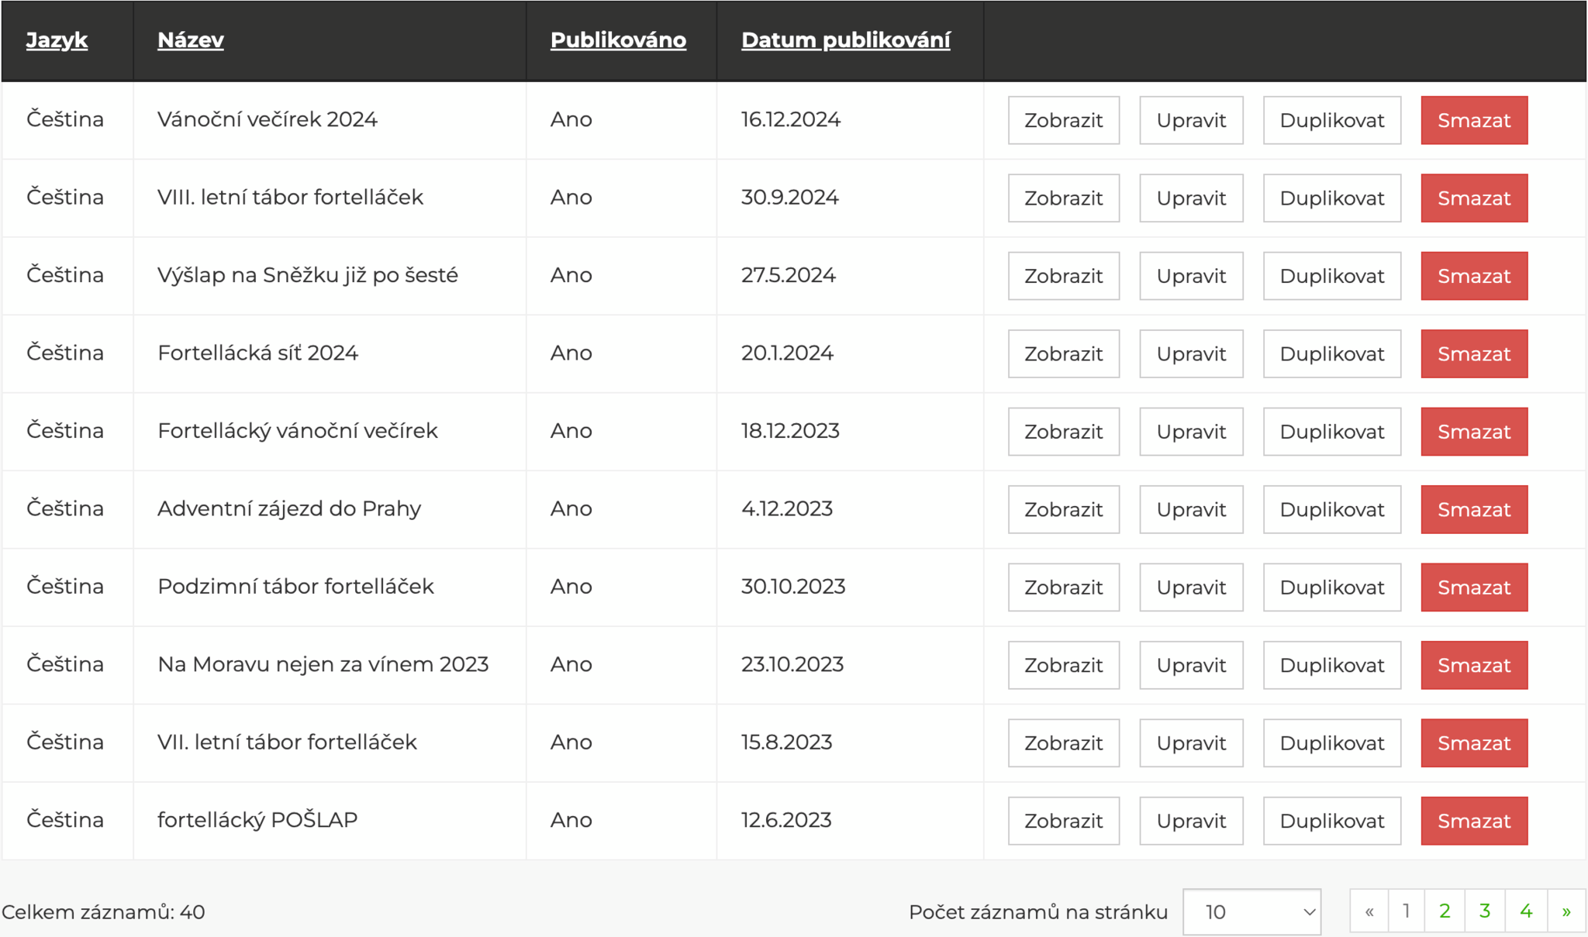
Task: Upravit Fortellácký vánoční večírek
Action: point(1191,432)
